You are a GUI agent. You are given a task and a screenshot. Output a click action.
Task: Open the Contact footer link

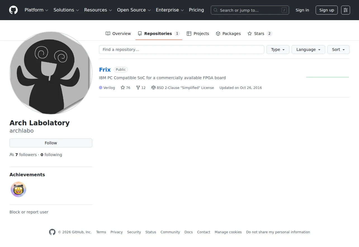204,232
